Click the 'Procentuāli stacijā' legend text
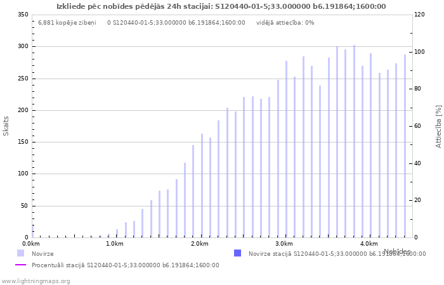Viewport: 444px width, 285px height. coord(125,265)
